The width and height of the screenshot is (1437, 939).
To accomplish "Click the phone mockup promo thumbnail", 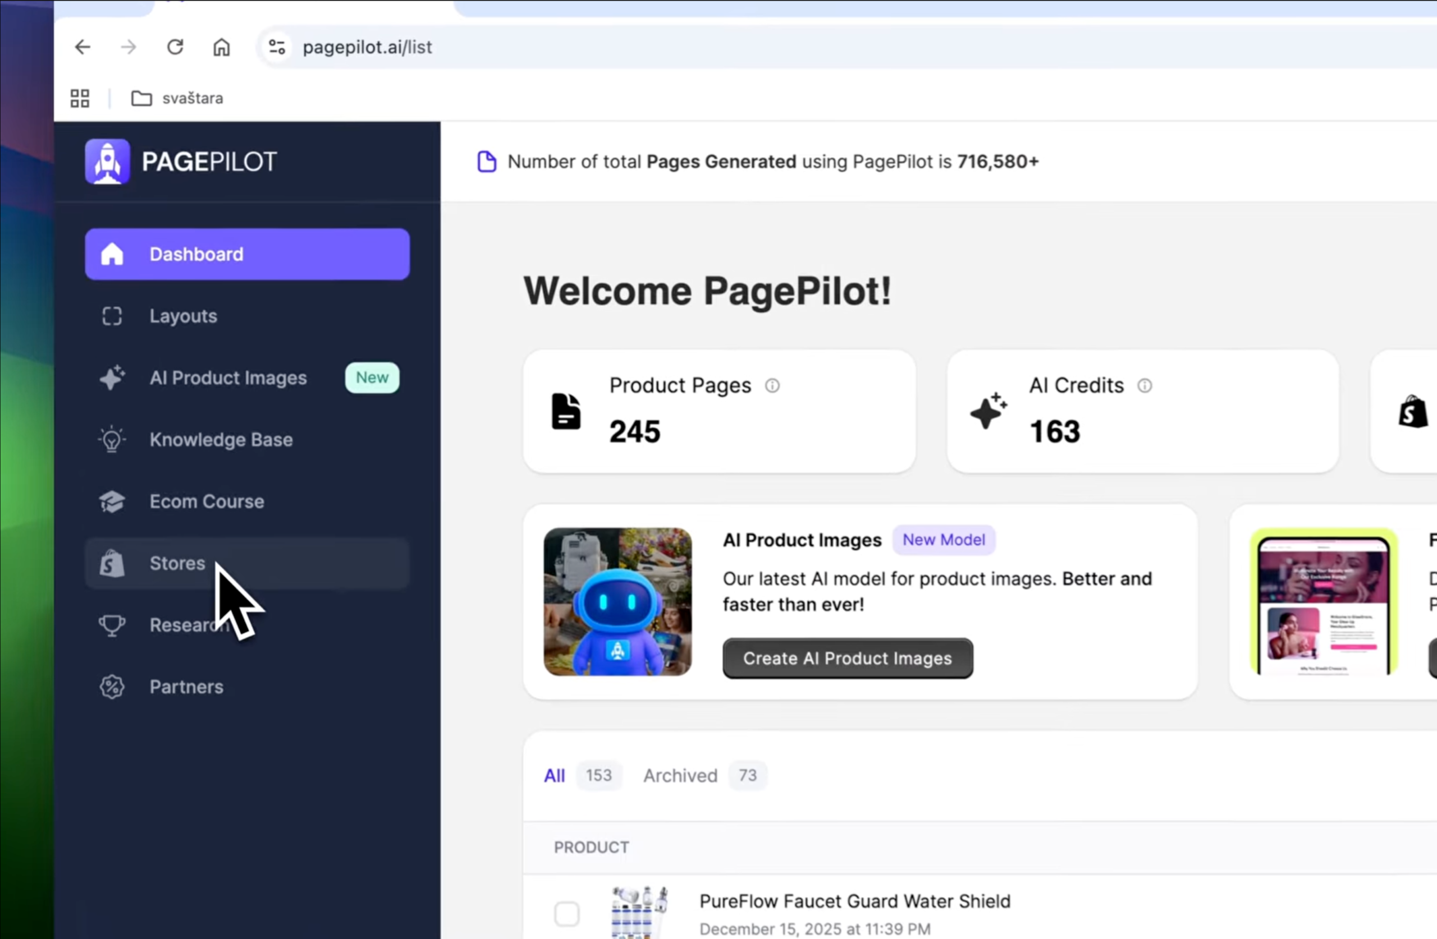I will pyautogui.click(x=1324, y=602).
